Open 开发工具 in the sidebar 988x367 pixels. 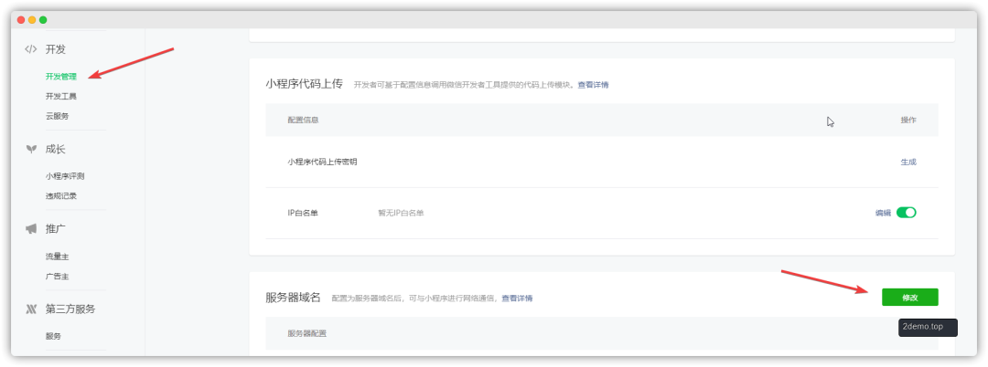click(x=60, y=96)
